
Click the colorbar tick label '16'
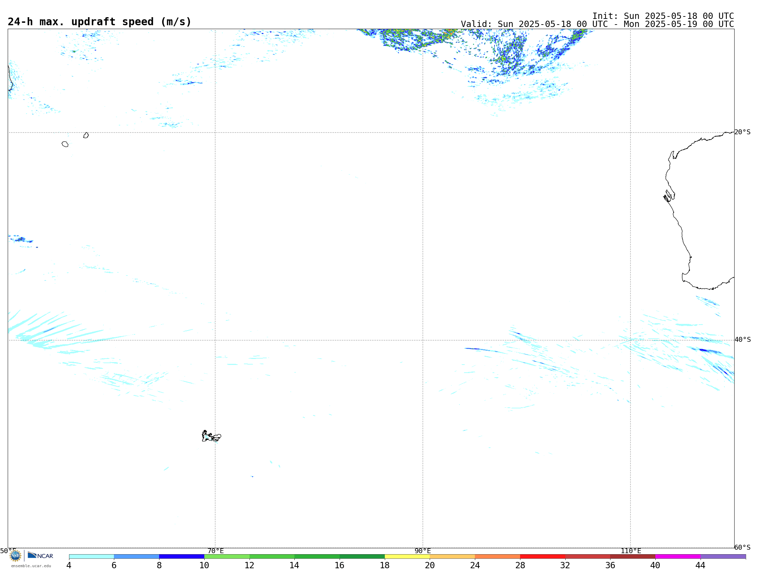point(340,565)
